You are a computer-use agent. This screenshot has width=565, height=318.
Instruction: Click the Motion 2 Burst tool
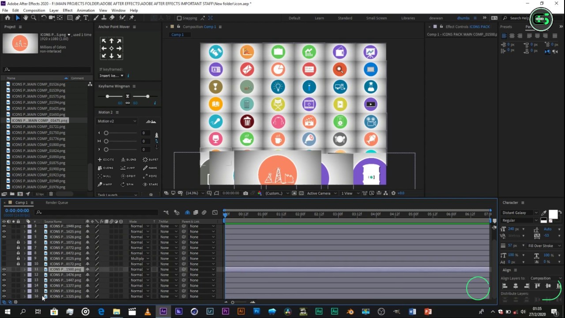click(x=151, y=159)
